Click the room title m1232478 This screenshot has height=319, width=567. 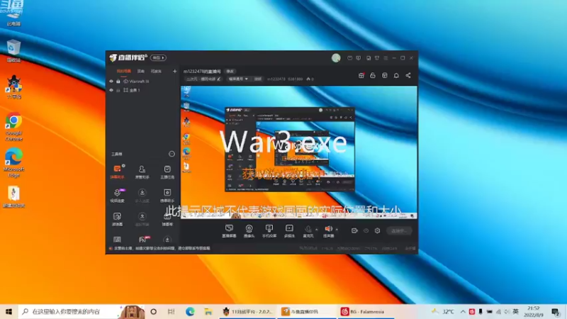coord(202,72)
